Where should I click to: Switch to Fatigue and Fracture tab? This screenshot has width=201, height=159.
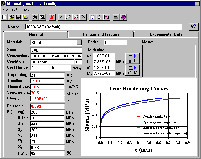(x=101, y=34)
